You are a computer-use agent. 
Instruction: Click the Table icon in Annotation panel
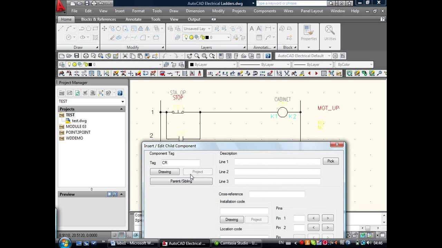click(x=259, y=37)
